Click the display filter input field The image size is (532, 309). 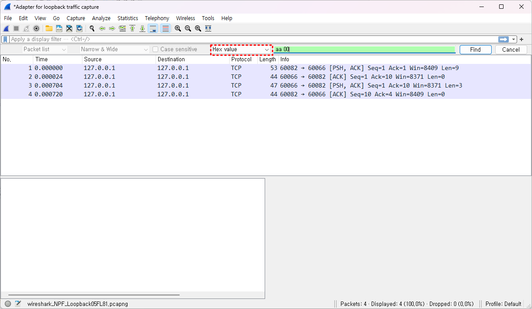point(253,39)
